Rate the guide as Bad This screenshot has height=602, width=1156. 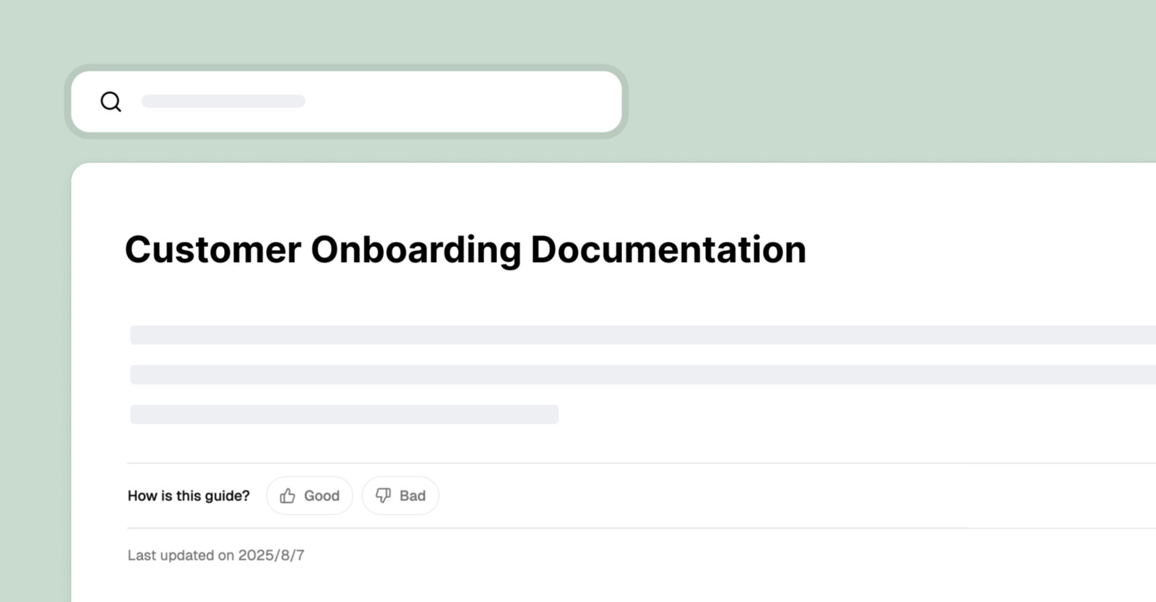tap(400, 495)
